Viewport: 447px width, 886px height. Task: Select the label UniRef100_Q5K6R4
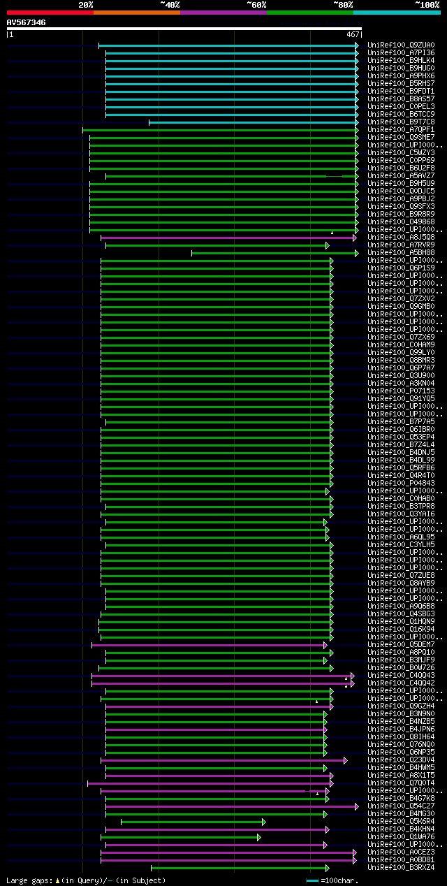pyautogui.click(x=401, y=822)
